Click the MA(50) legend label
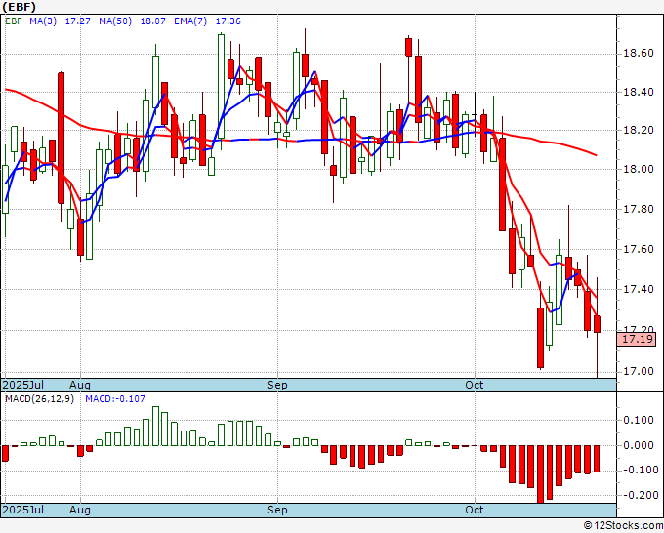The height and width of the screenshot is (533, 664). point(115,21)
